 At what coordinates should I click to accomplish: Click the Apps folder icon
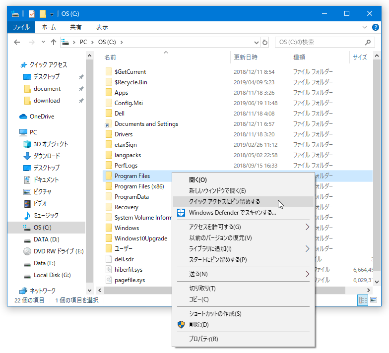109,92
